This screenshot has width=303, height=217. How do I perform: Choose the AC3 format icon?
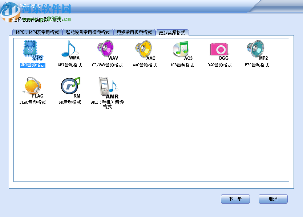(181, 49)
